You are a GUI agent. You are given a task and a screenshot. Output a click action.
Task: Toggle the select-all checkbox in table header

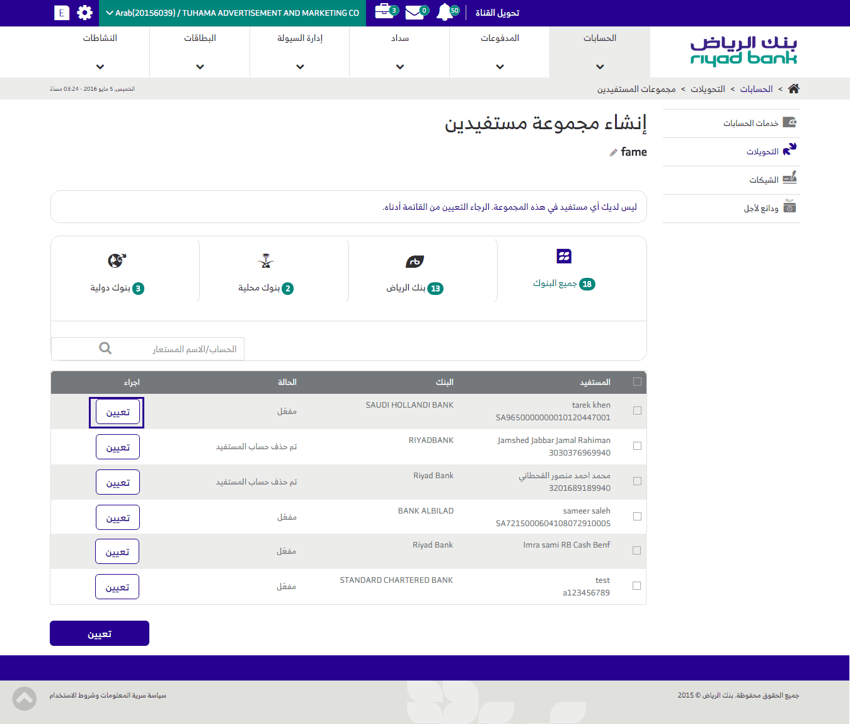tap(637, 382)
